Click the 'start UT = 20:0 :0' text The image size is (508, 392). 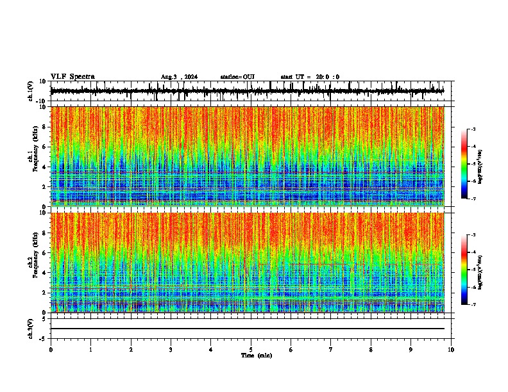tap(310, 77)
